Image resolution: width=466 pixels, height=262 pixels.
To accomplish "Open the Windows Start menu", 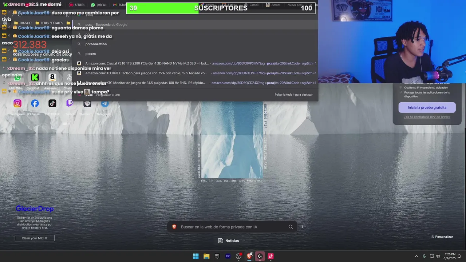I will point(196,256).
